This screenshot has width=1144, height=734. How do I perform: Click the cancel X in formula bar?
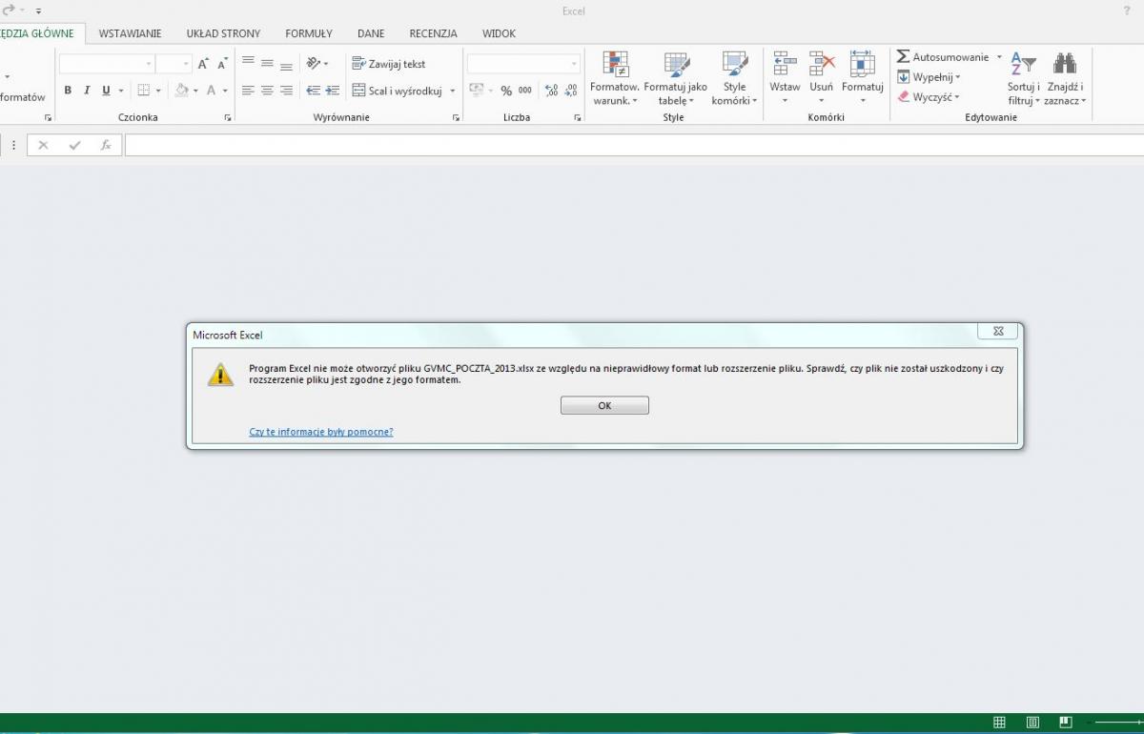[43, 145]
